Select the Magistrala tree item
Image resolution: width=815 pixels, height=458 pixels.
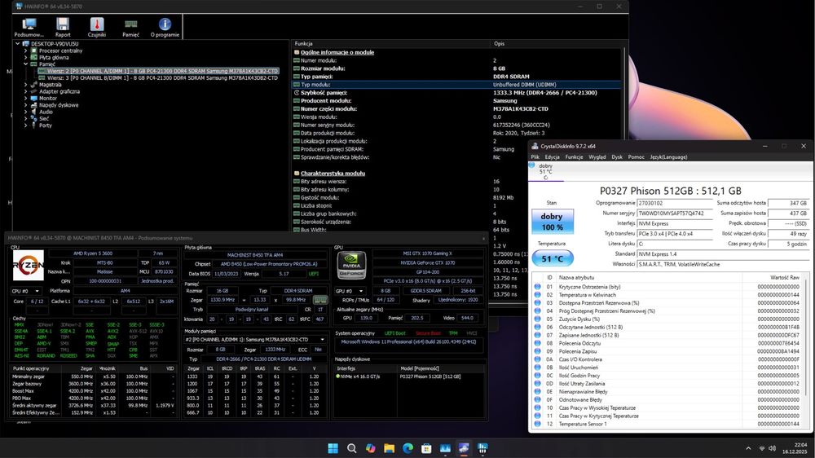[x=51, y=85]
